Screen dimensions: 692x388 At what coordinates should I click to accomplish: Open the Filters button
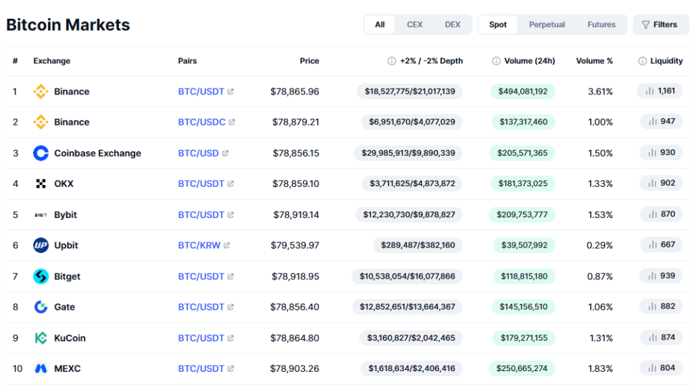660,25
